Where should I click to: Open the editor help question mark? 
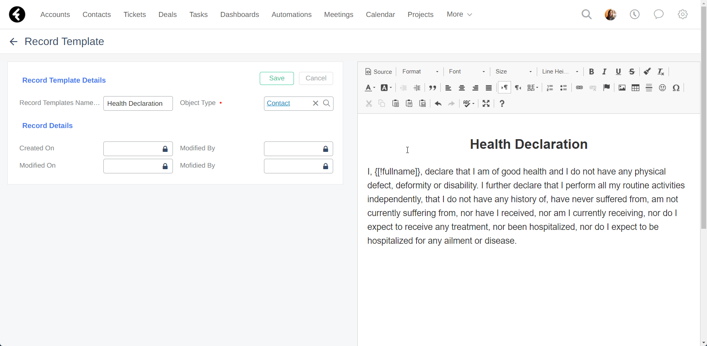coord(502,103)
